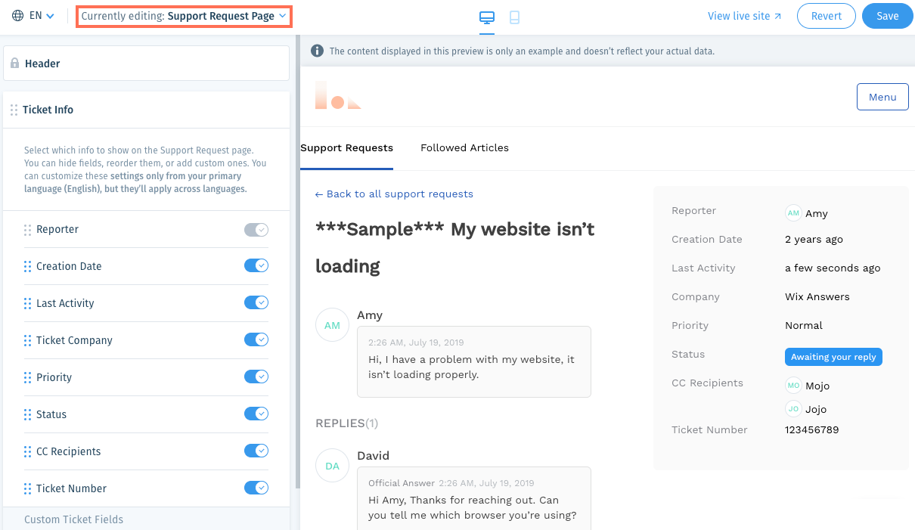
Task: Open the View live site link
Action: pyautogui.click(x=744, y=16)
